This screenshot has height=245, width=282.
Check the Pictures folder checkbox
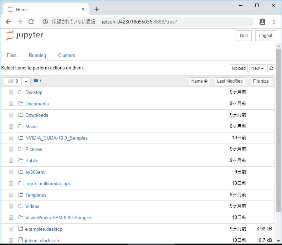point(11,150)
